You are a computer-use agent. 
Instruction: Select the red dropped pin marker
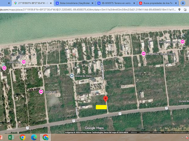(x=106, y=99)
